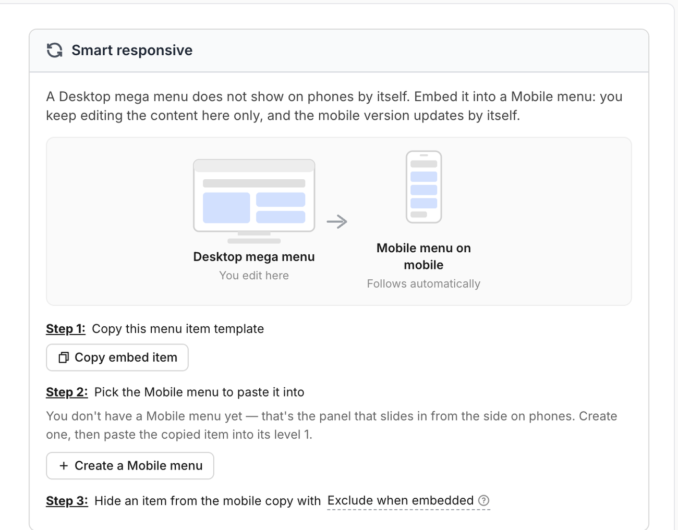The height and width of the screenshot is (530, 678).
Task: Click the Copy embed item button
Action: (117, 358)
